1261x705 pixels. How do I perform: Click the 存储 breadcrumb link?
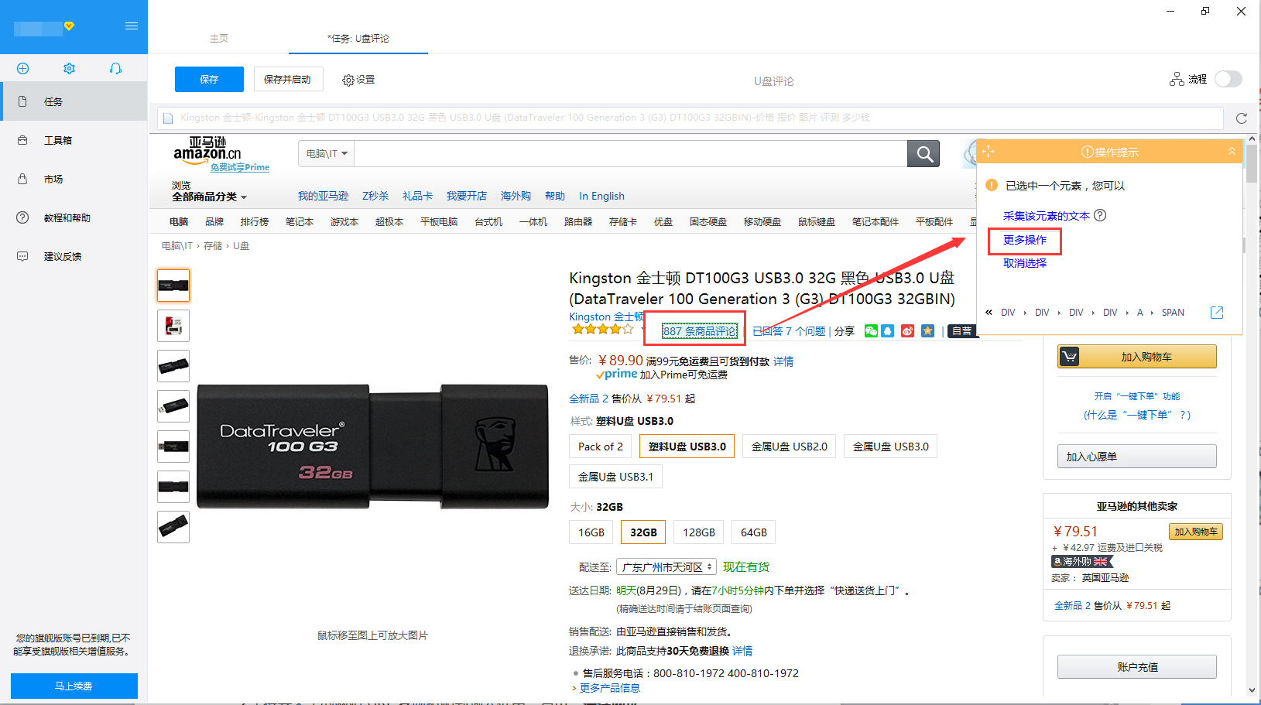(213, 246)
